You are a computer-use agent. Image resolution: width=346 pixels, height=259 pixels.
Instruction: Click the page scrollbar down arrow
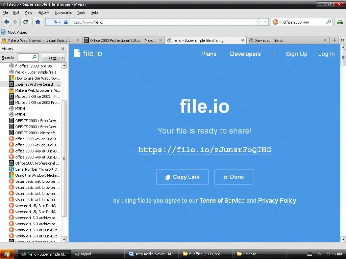343,239
